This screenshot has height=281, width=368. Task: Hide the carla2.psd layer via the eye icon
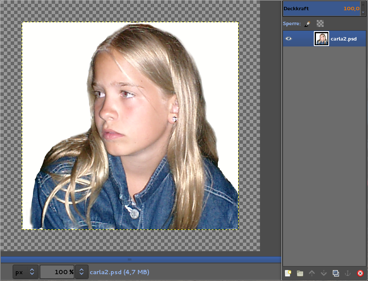point(289,39)
